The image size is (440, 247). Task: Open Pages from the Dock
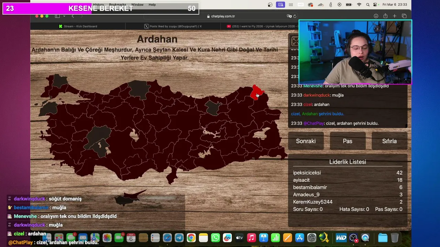[x=287, y=238]
